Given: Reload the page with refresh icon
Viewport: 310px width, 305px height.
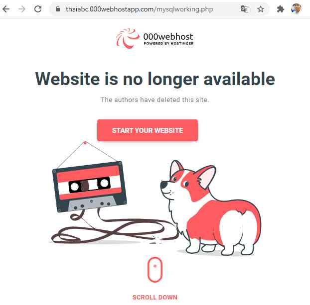Looking at the screenshot, I should [38, 9].
